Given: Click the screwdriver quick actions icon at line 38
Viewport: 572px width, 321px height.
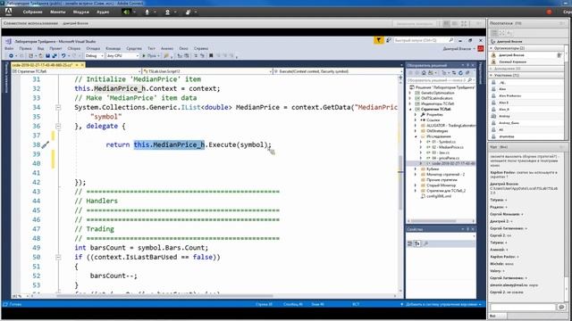Looking at the screenshot, I should [x=46, y=144].
